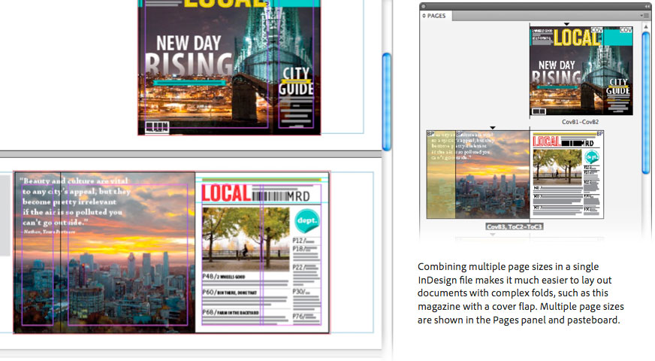The width and height of the screenshot is (655, 361).
Task: Click the Pages panel scroll-up arrow
Action: point(646,27)
